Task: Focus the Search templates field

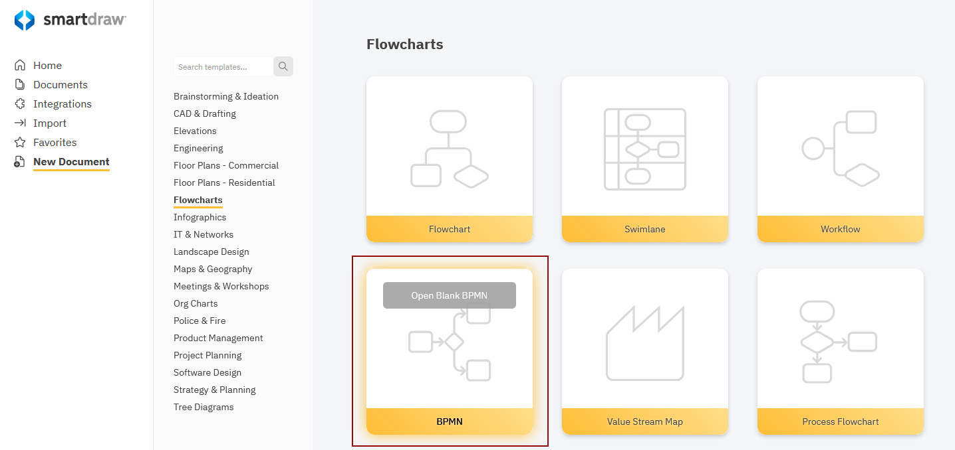Action: pyautogui.click(x=223, y=67)
